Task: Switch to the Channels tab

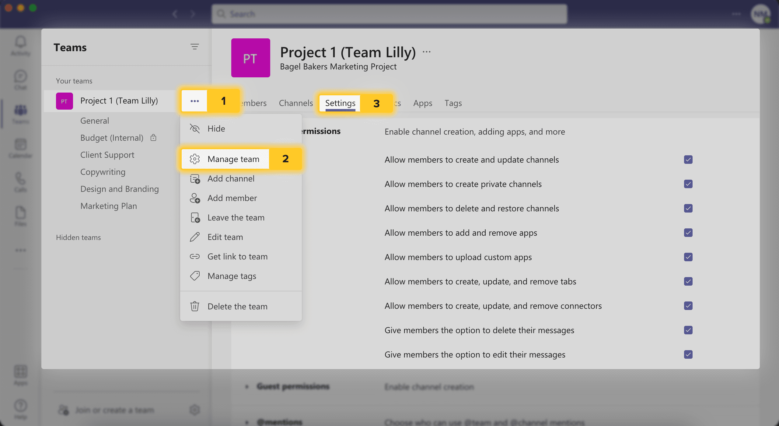Action: coord(296,102)
